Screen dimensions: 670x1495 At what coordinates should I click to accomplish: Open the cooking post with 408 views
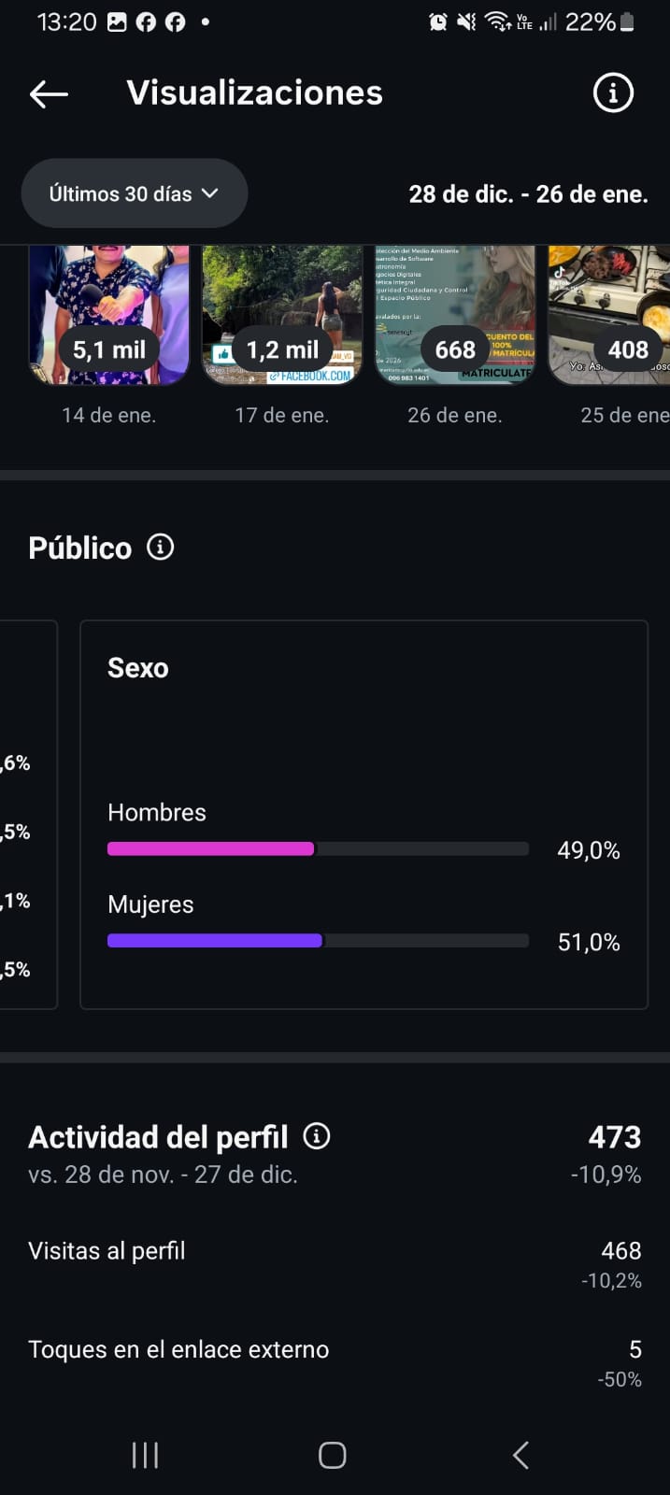tap(609, 314)
